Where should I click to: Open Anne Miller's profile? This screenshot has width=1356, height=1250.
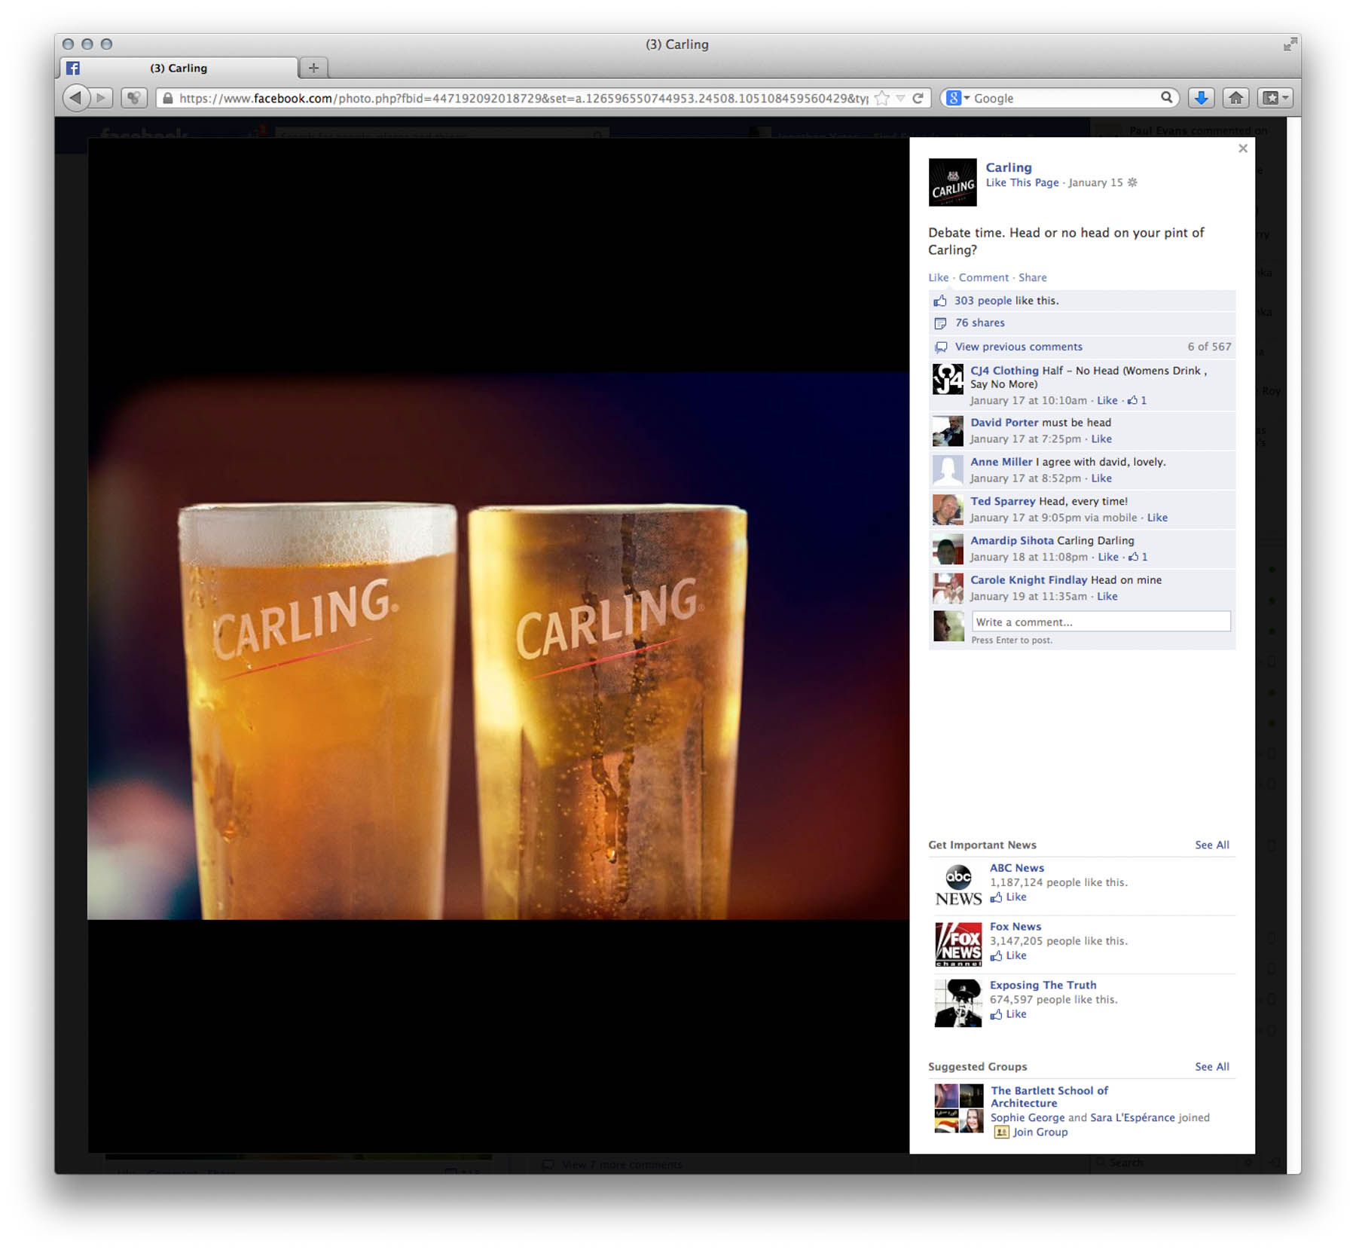(1001, 462)
